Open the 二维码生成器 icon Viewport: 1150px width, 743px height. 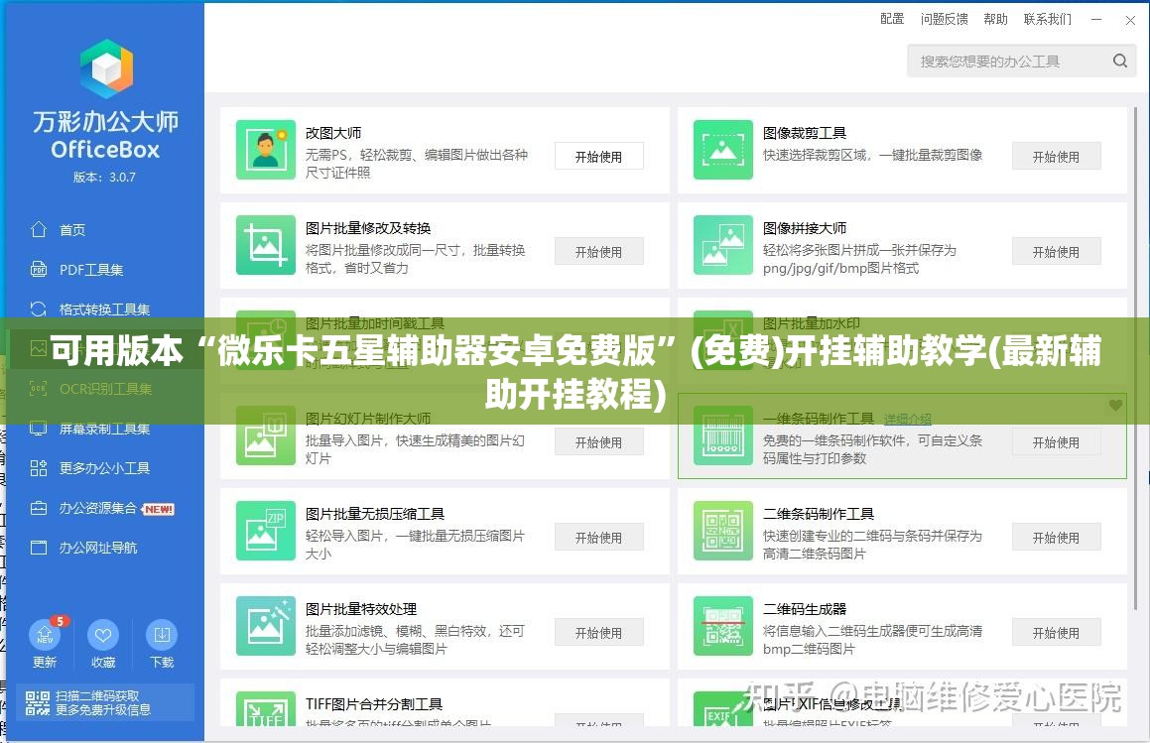pyautogui.click(x=723, y=626)
